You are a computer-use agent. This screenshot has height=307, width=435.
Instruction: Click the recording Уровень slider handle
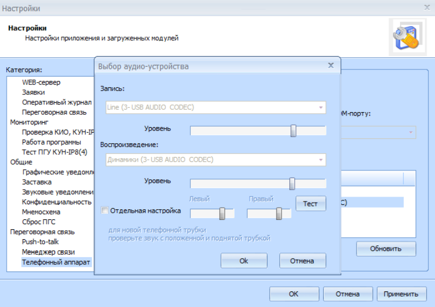293,130
